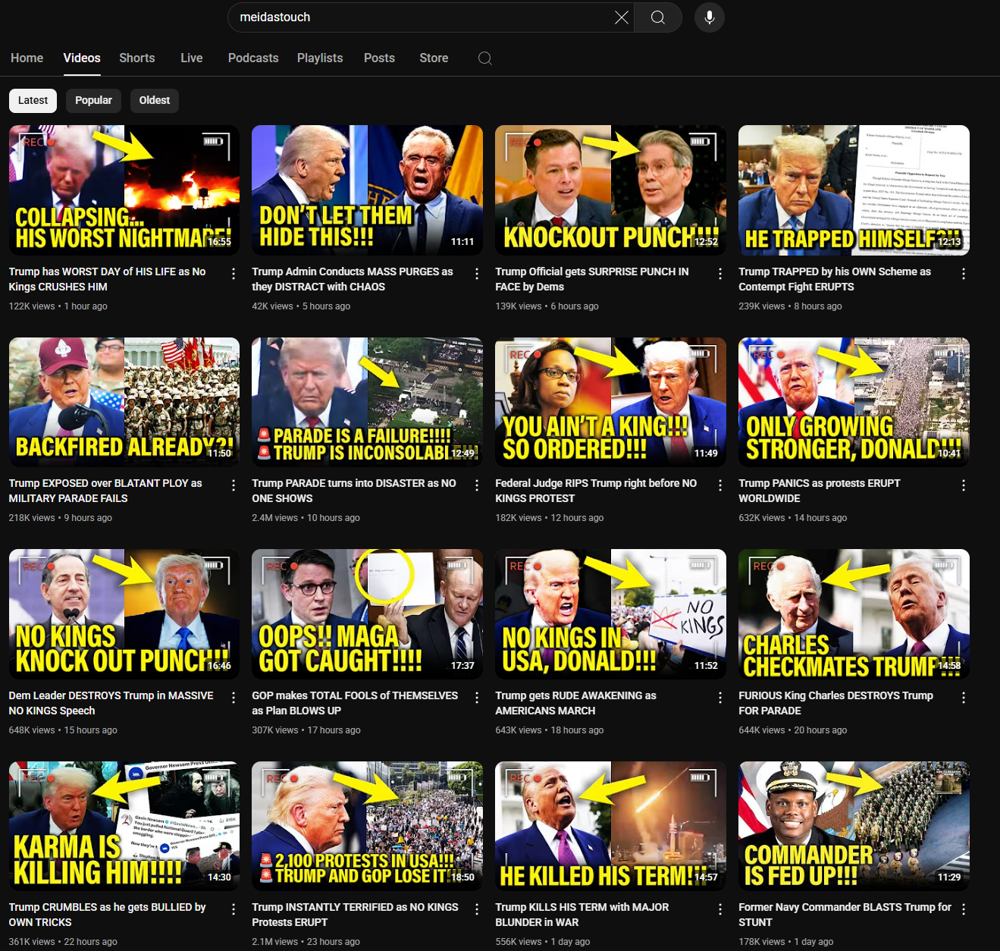
Task: Open the Podcasts tab
Action: 253,58
